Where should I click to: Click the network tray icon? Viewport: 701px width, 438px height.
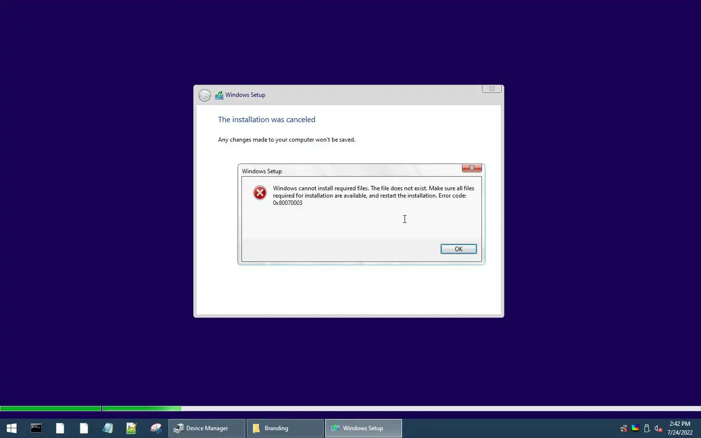(x=624, y=429)
